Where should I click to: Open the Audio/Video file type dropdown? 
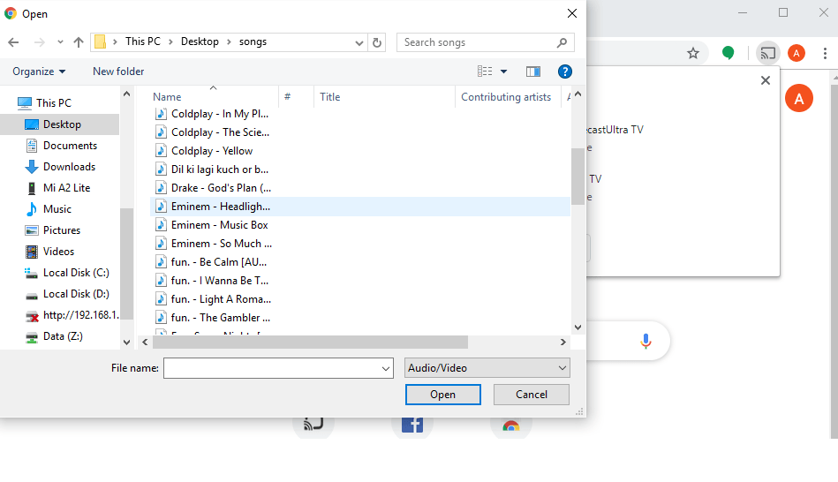(487, 367)
